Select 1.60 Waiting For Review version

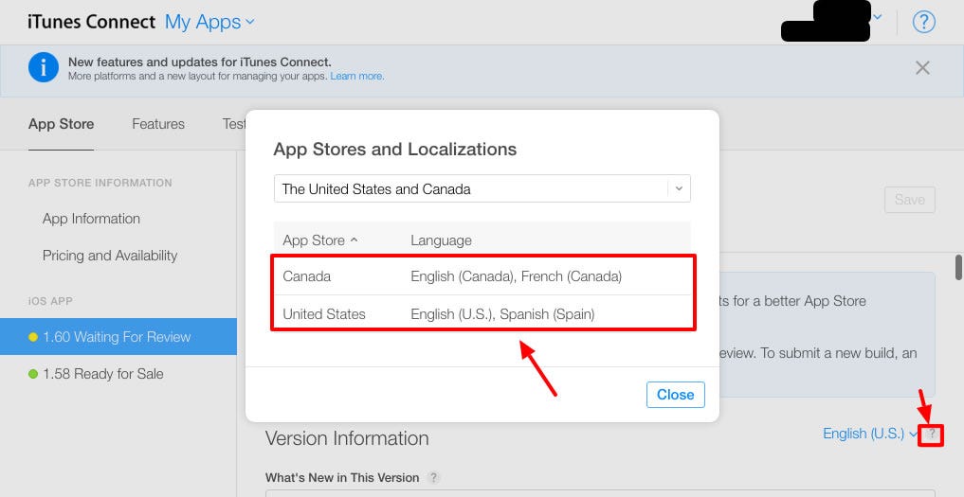(118, 337)
